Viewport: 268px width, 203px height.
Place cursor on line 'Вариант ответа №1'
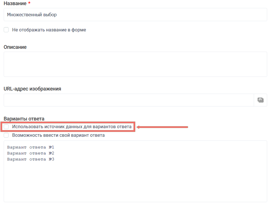pyautogui.click(x=31, y=147)
